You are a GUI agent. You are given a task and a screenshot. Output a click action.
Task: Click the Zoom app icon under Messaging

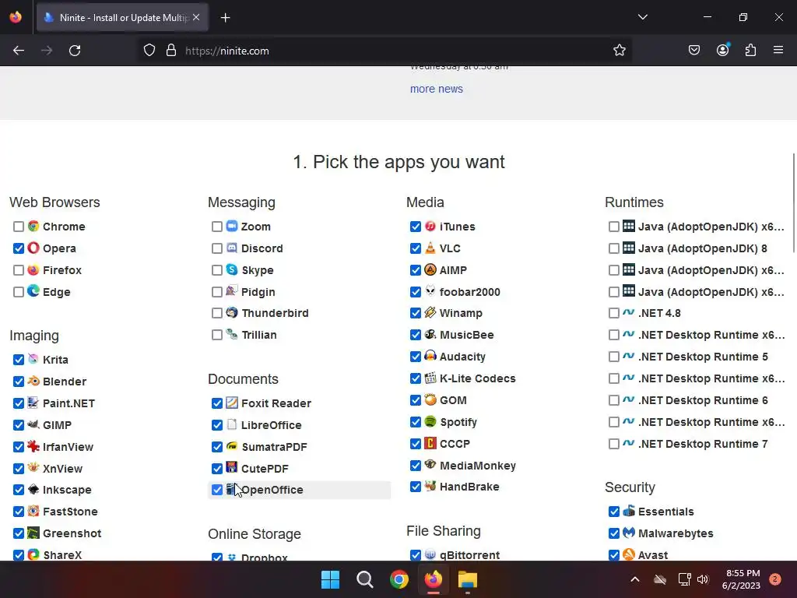(x=232, y=227)
